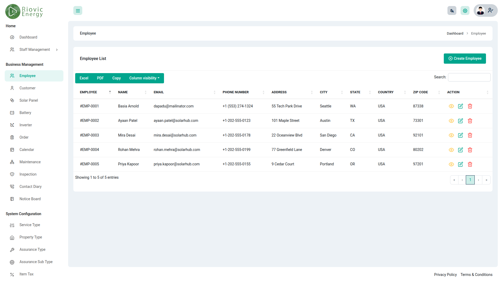Toggle the sidebar hamburger menu button

coord(78,11)
